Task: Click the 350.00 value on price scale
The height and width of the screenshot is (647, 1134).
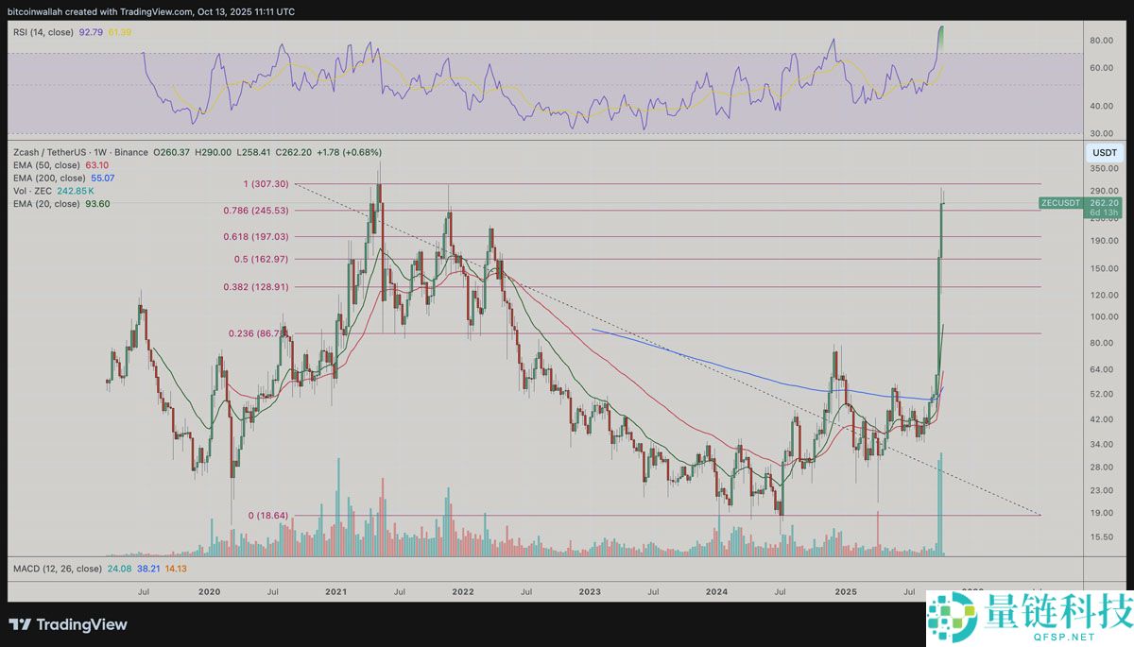Action: coord(1102,168)
